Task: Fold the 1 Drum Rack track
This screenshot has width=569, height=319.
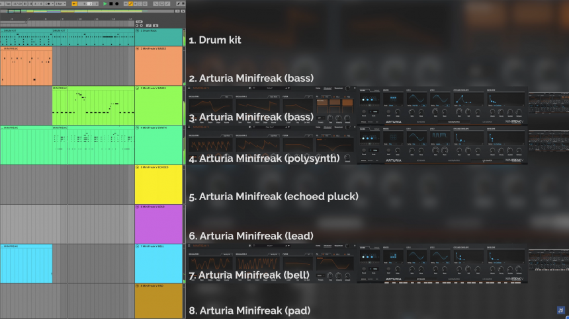Action: point(137,31)
